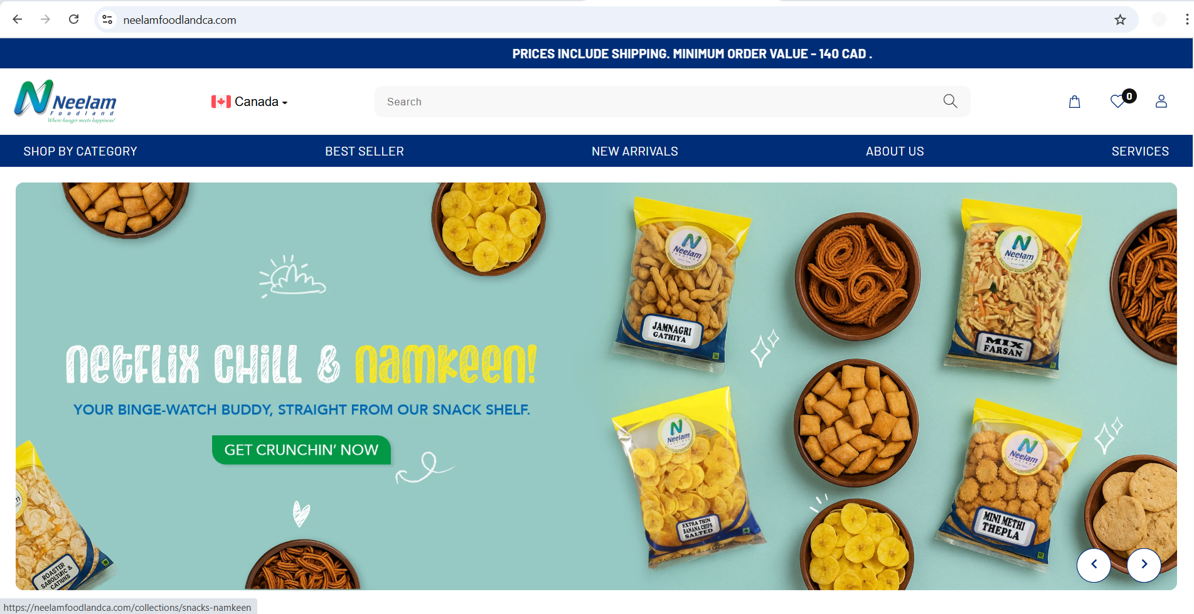This screenshot has height=614, width=1194.
Task: Go to next banner slide arrow
Action: point(1144,564)
